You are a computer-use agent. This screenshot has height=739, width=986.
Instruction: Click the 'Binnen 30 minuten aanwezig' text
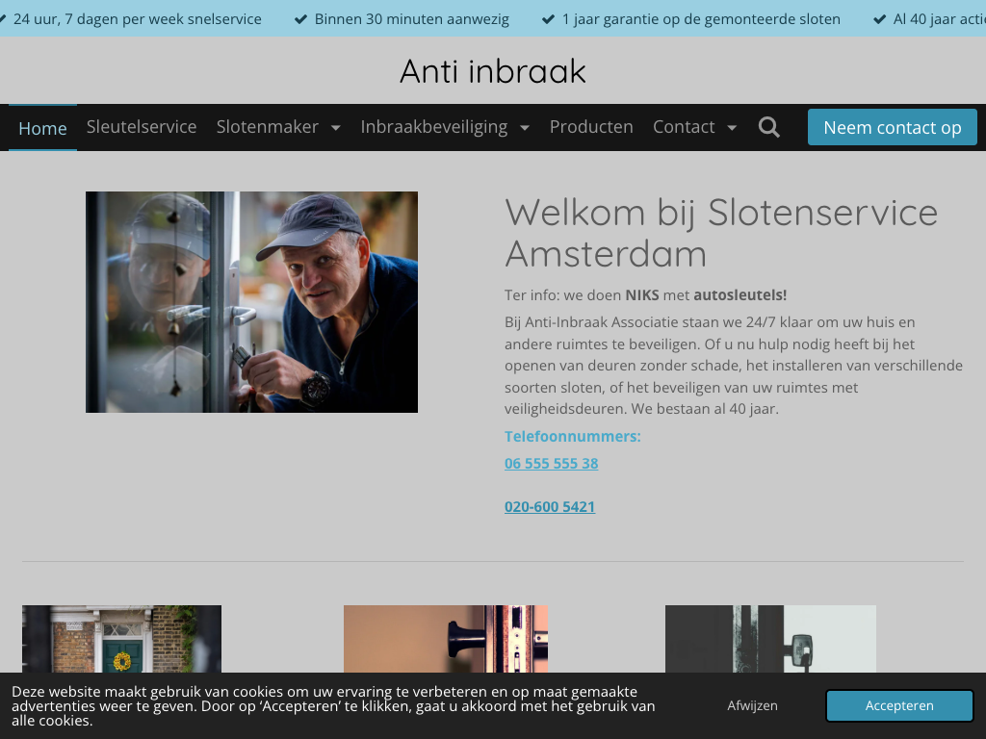pos(412,19)
